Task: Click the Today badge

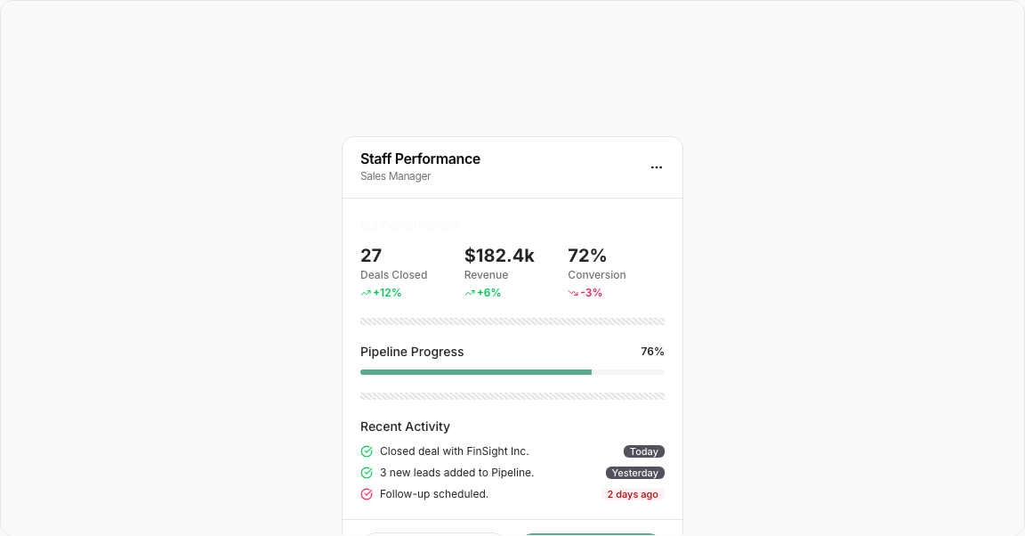Action: (x=644, y=451)
